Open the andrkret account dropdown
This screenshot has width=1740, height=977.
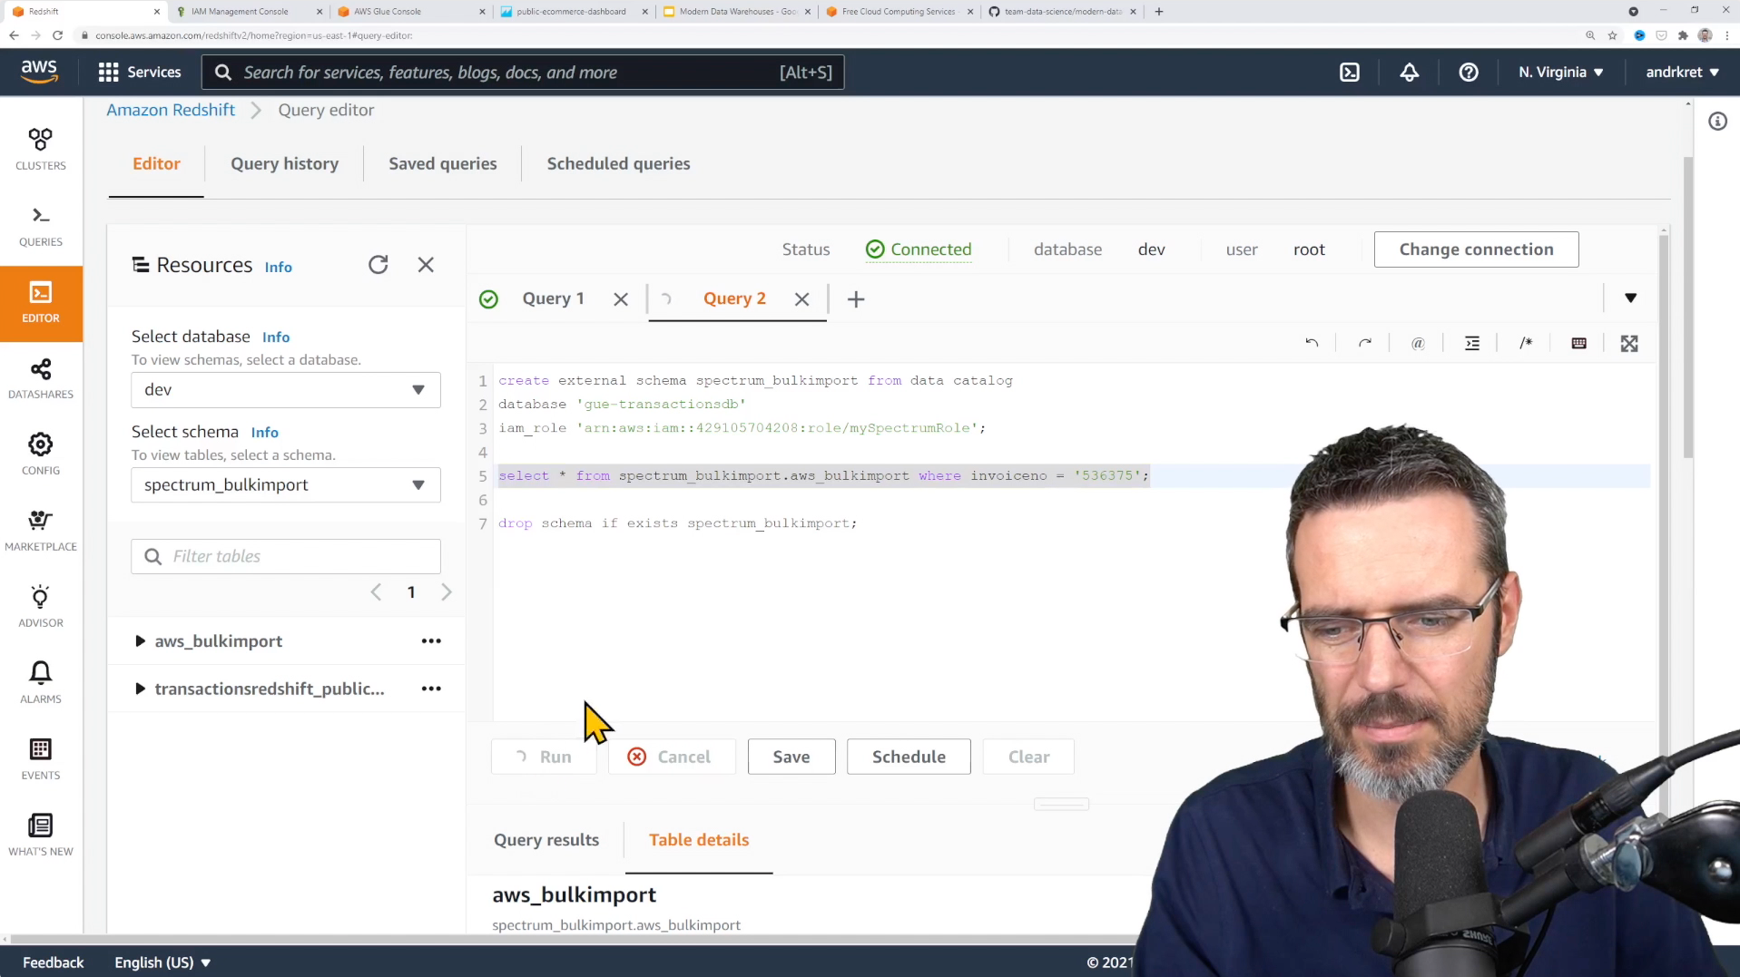[1682, 73]
